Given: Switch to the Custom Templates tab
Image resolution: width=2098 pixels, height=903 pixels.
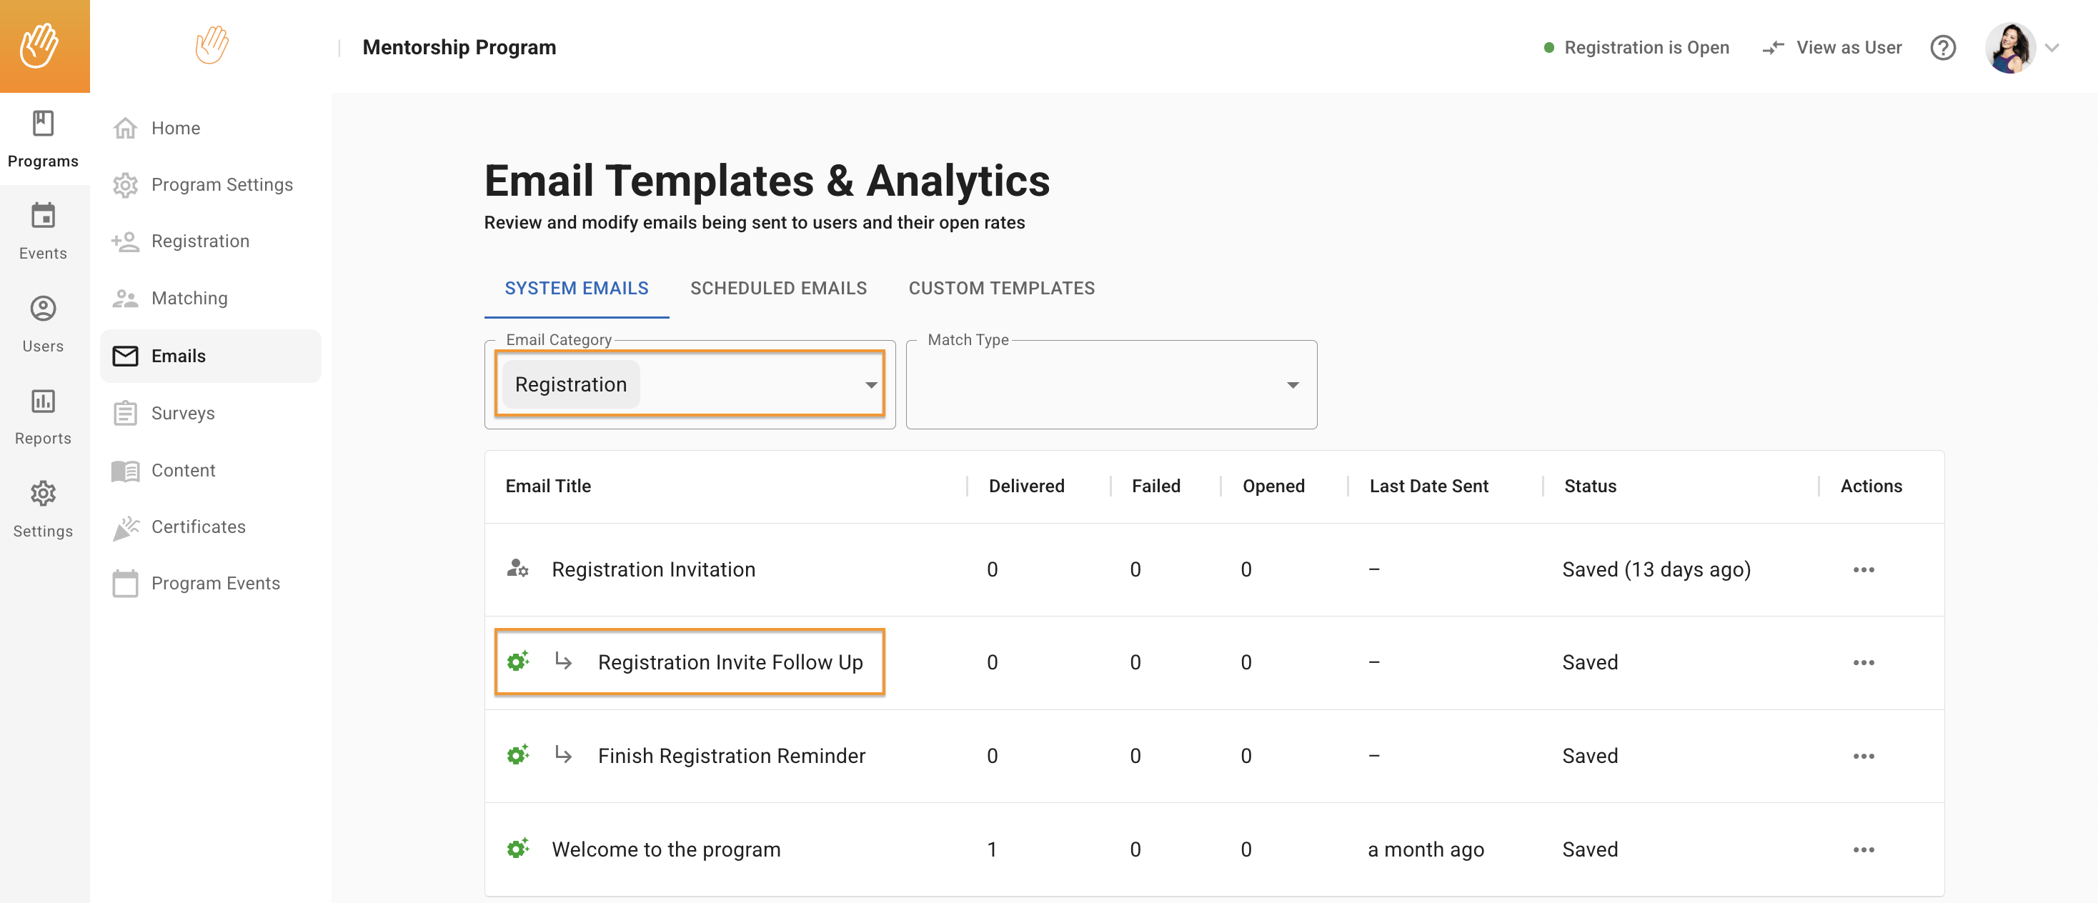Looking at the screenshot, I should tap(1001, 288).
